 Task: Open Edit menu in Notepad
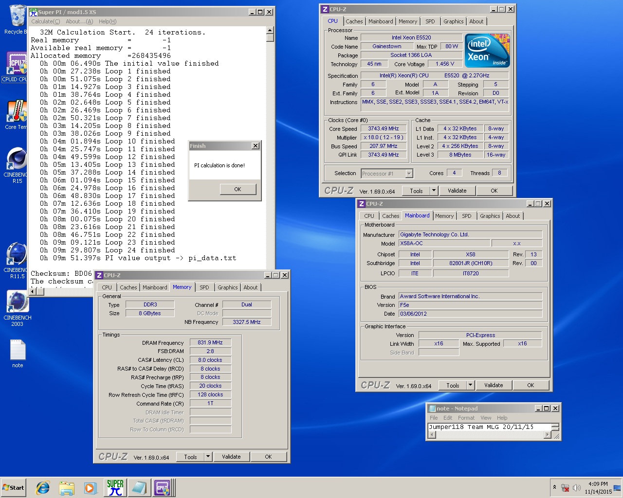448,418
